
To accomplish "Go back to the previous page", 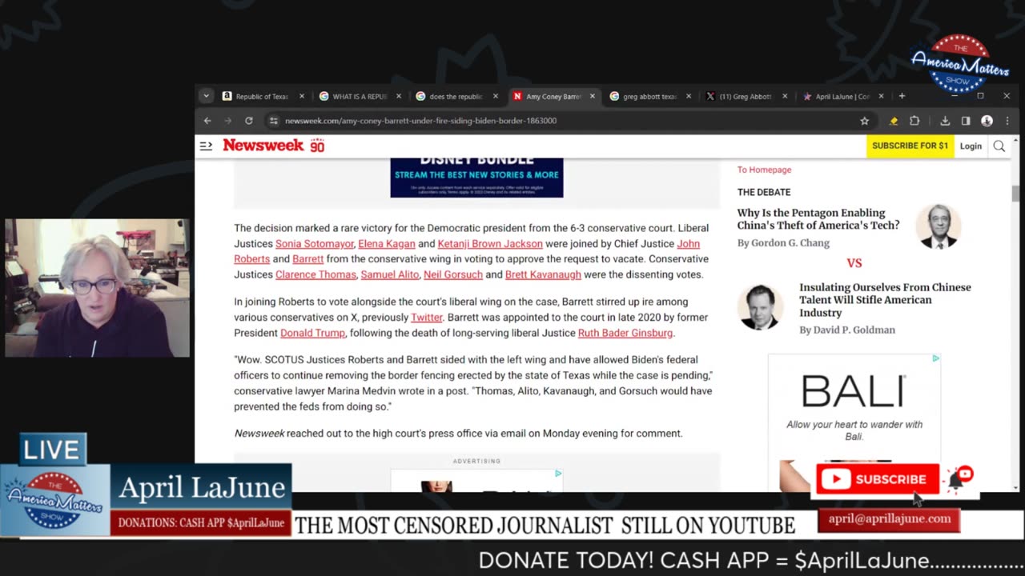I will click(x=207, y=121).
